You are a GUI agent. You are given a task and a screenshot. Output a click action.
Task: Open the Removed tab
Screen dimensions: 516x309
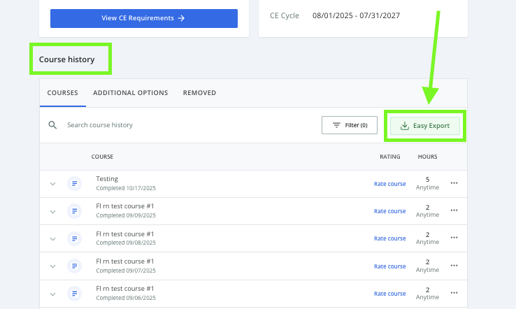(199, 93)
